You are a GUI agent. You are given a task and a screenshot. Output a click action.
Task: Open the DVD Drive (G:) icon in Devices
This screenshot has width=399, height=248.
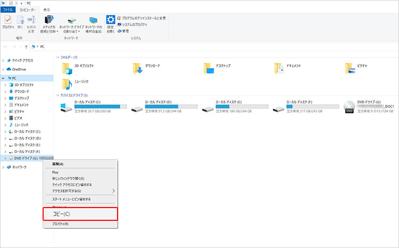point(349,107)
